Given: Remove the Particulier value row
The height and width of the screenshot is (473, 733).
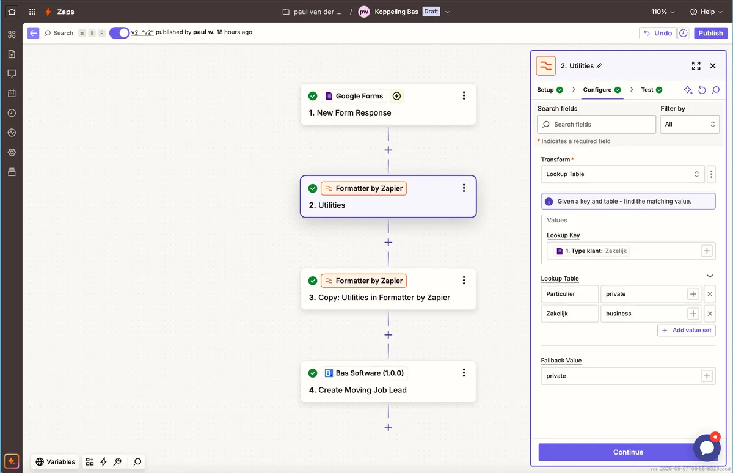Looking at the screenshot, I should point(710,294).
